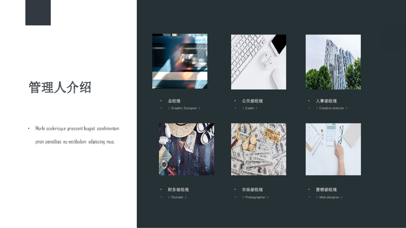Click the Creative director subtitle

pyautogui.click(x=332, y=108)
